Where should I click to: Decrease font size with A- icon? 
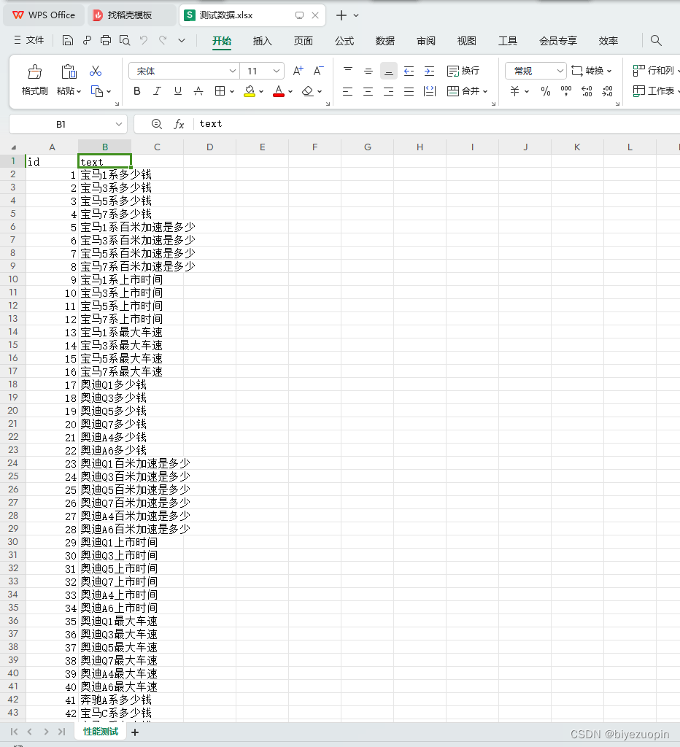click(x=318, y=71)
